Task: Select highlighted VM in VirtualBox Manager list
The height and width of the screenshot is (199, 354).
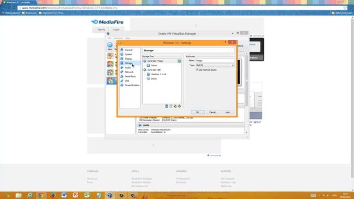Action: click(x=112, y=81)
